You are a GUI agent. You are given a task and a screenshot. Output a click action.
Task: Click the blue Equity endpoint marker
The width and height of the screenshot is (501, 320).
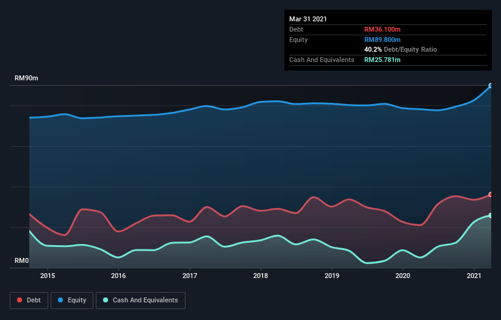click(x=491, y=86)
